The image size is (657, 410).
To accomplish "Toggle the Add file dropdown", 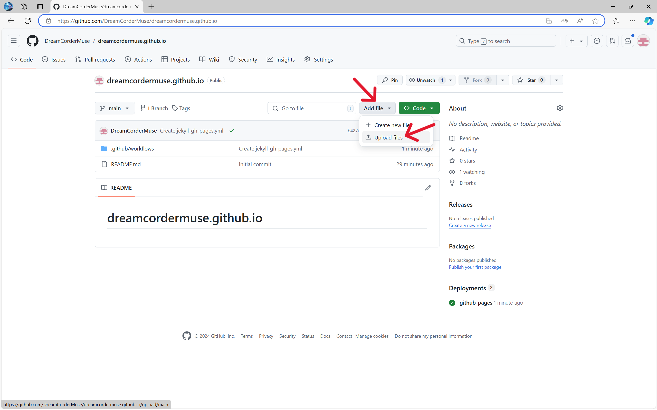I will point(377,108).
